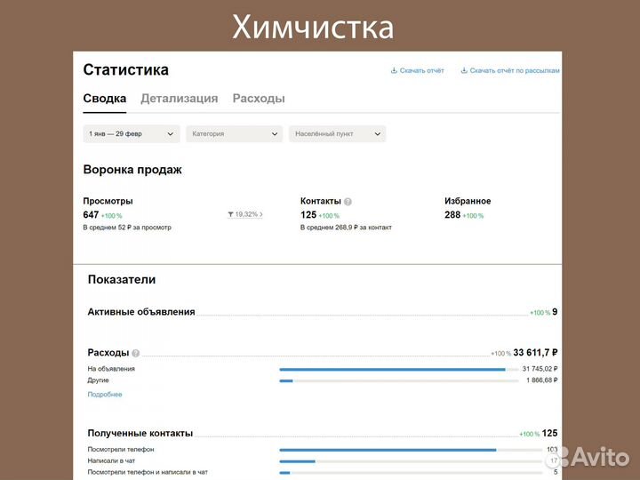Click the Полученные контакты row label
This screenshot has height=480, width=640.
point(140,433)
